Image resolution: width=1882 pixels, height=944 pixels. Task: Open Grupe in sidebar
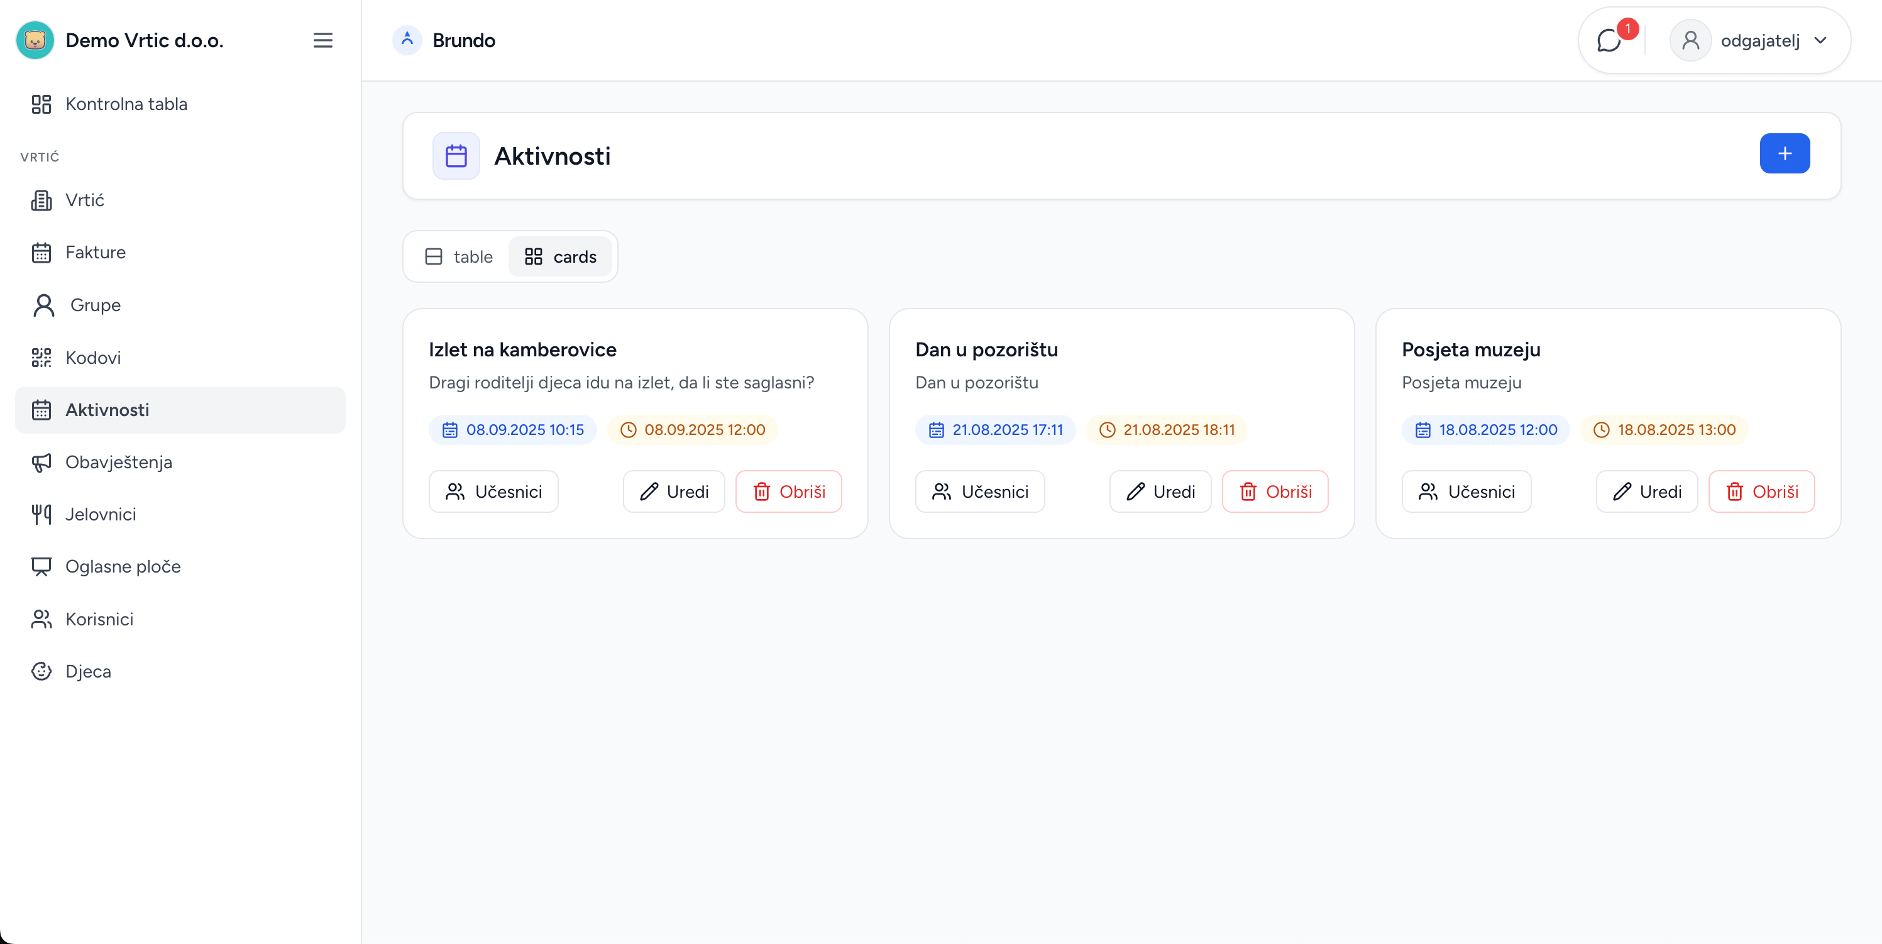[180, 305]
